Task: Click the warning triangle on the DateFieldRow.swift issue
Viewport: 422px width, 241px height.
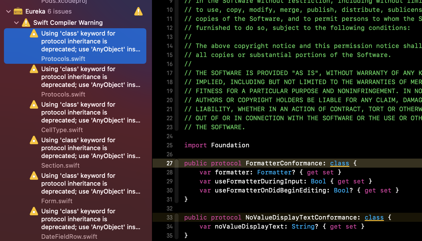Action: [x=34, y=211]
